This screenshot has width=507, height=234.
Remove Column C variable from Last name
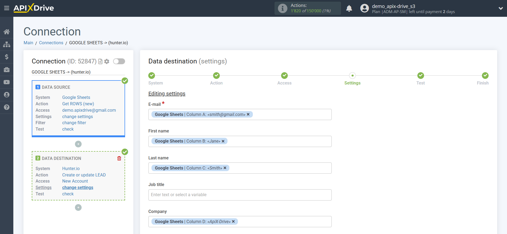[225, 168]
